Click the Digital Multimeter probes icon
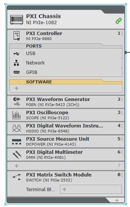The height and width of the screenshot is (207, 130). [x=17, y=155]
